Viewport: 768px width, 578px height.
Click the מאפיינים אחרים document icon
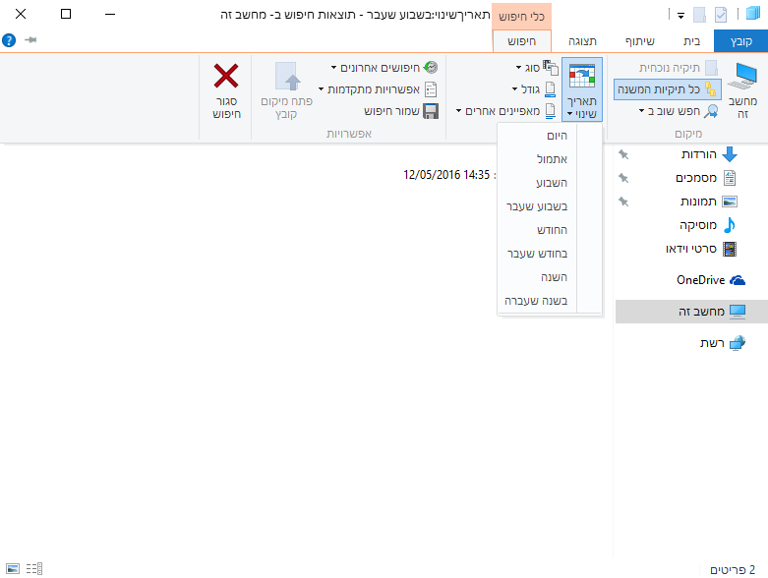pos(550,111)
